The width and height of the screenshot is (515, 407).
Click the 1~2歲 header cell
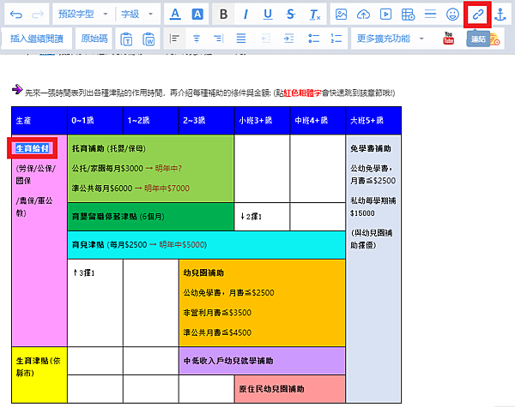click(151, 120)
